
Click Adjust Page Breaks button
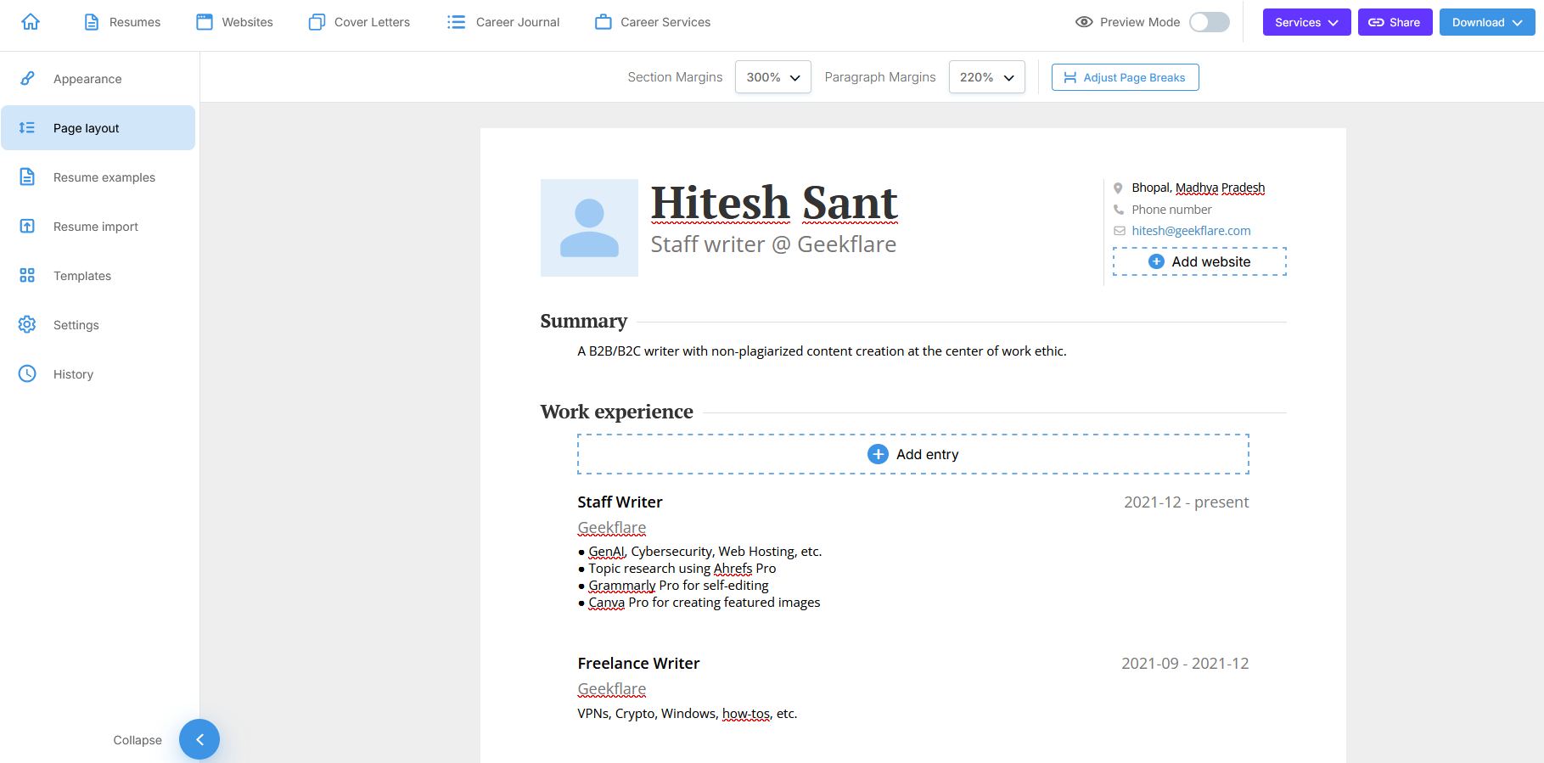tap(1125, 77)
